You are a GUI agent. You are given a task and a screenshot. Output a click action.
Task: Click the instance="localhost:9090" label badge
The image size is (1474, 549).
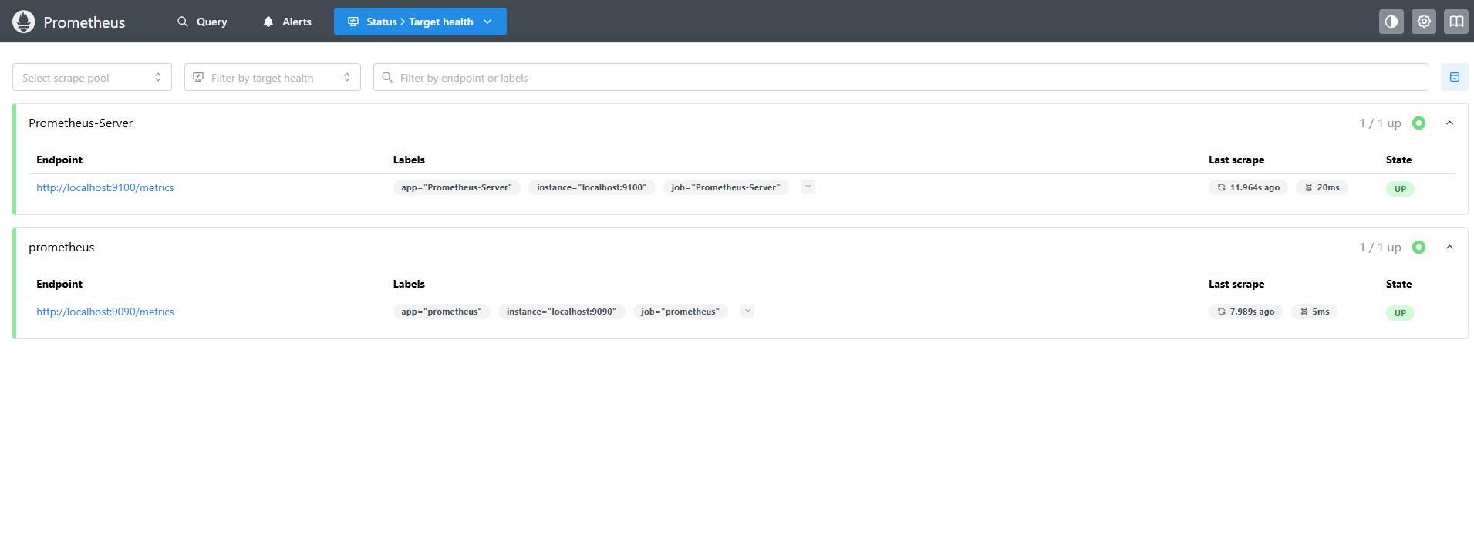pyautogui.click(x=562, y=312)
